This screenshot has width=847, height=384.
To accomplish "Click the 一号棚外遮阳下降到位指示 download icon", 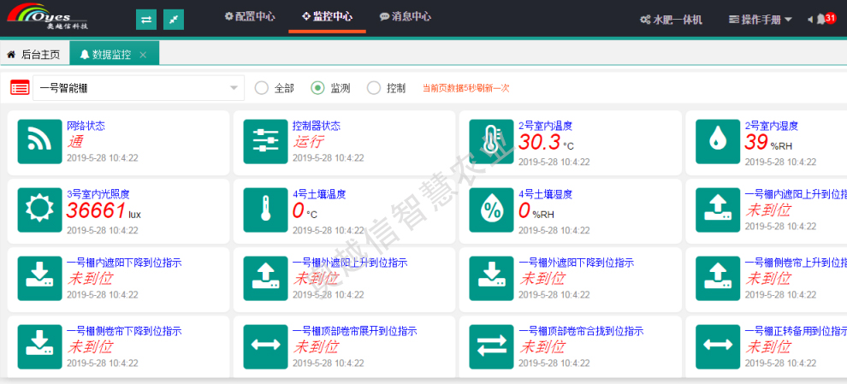I will (492, 279).
